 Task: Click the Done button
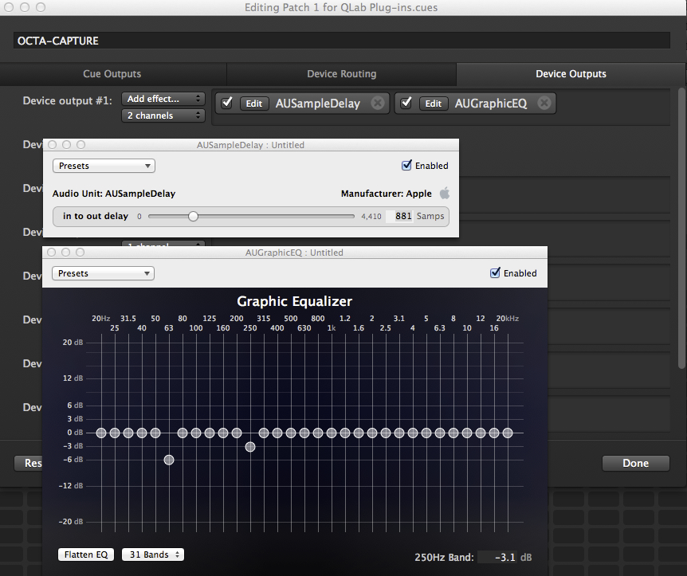635,463
